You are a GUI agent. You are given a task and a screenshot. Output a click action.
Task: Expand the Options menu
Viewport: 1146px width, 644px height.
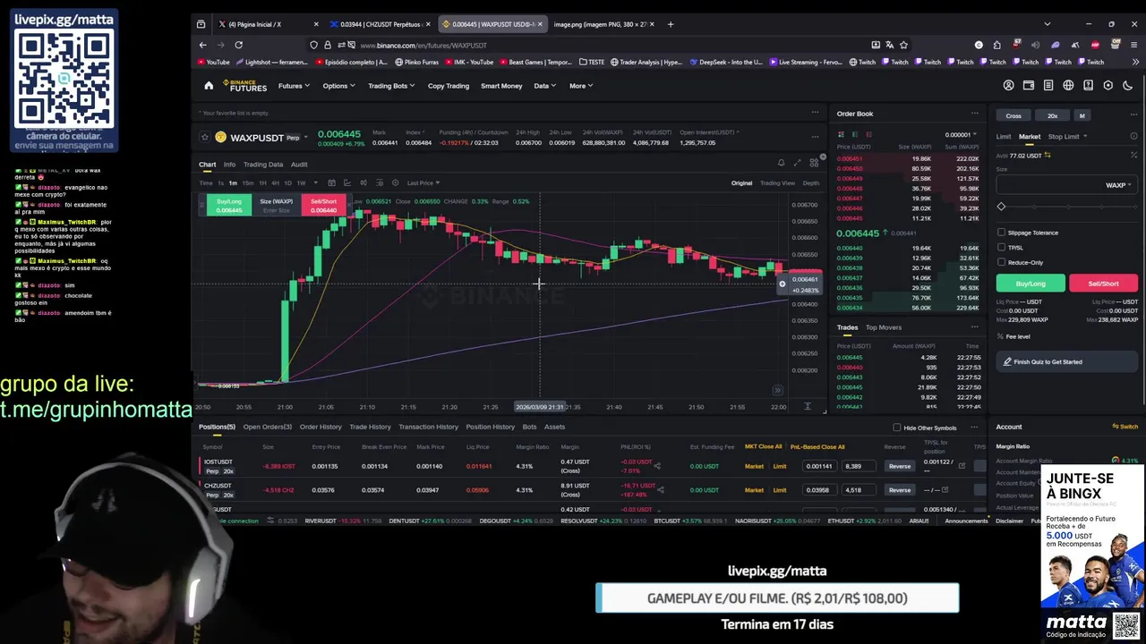click(x=338, y=86)
